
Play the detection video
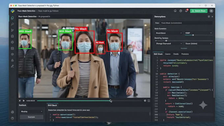(24, 101)
